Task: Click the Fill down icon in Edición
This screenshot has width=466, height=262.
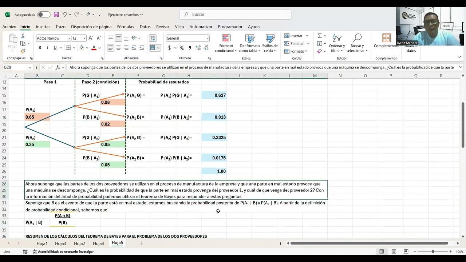Action: [320, 43]
